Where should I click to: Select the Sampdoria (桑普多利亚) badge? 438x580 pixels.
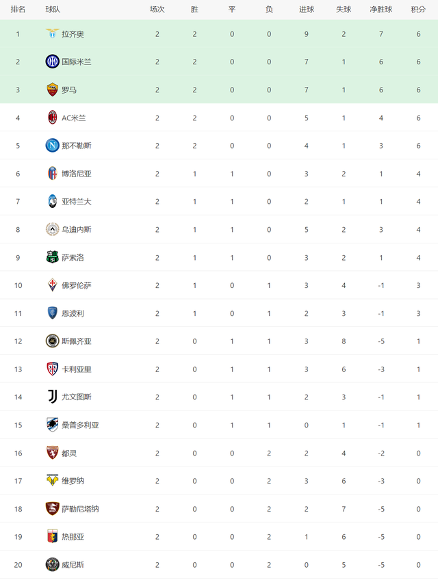click(52, 425)
